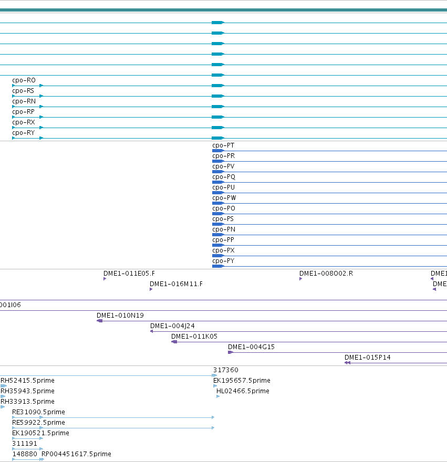The height and width of the screenshot is (462, 447).
Task: Select the DME1-004J24 clone label
Action: tap(172, 326)
